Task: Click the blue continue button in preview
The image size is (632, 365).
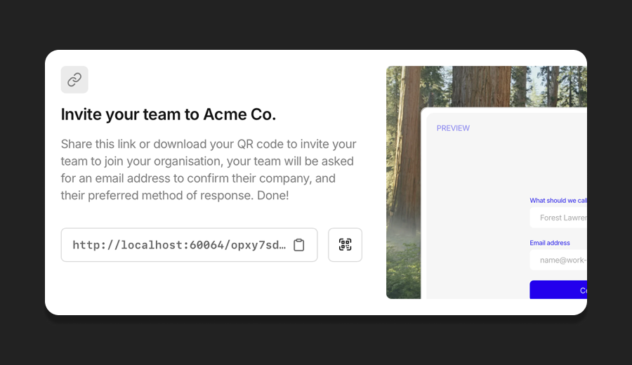Action: [x=558, y=290]
